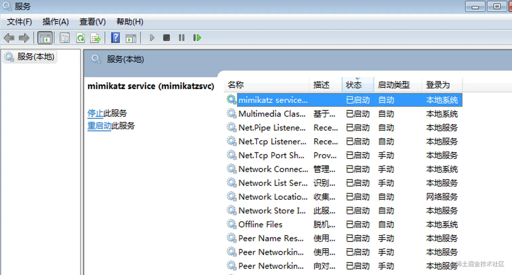Click the Restart Service icon
The width and height of the screenshot is (512, 275).
tap(197, 38)
